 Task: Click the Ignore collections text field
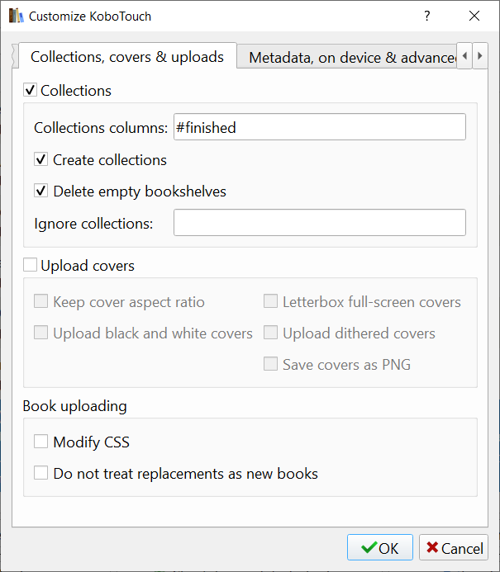coord(319,223)
